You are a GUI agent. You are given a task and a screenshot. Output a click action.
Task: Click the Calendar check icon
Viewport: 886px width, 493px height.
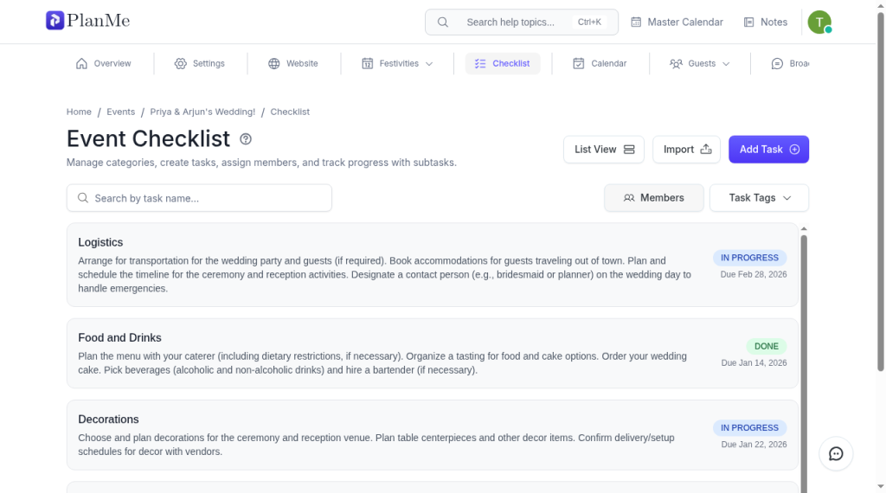579,63
